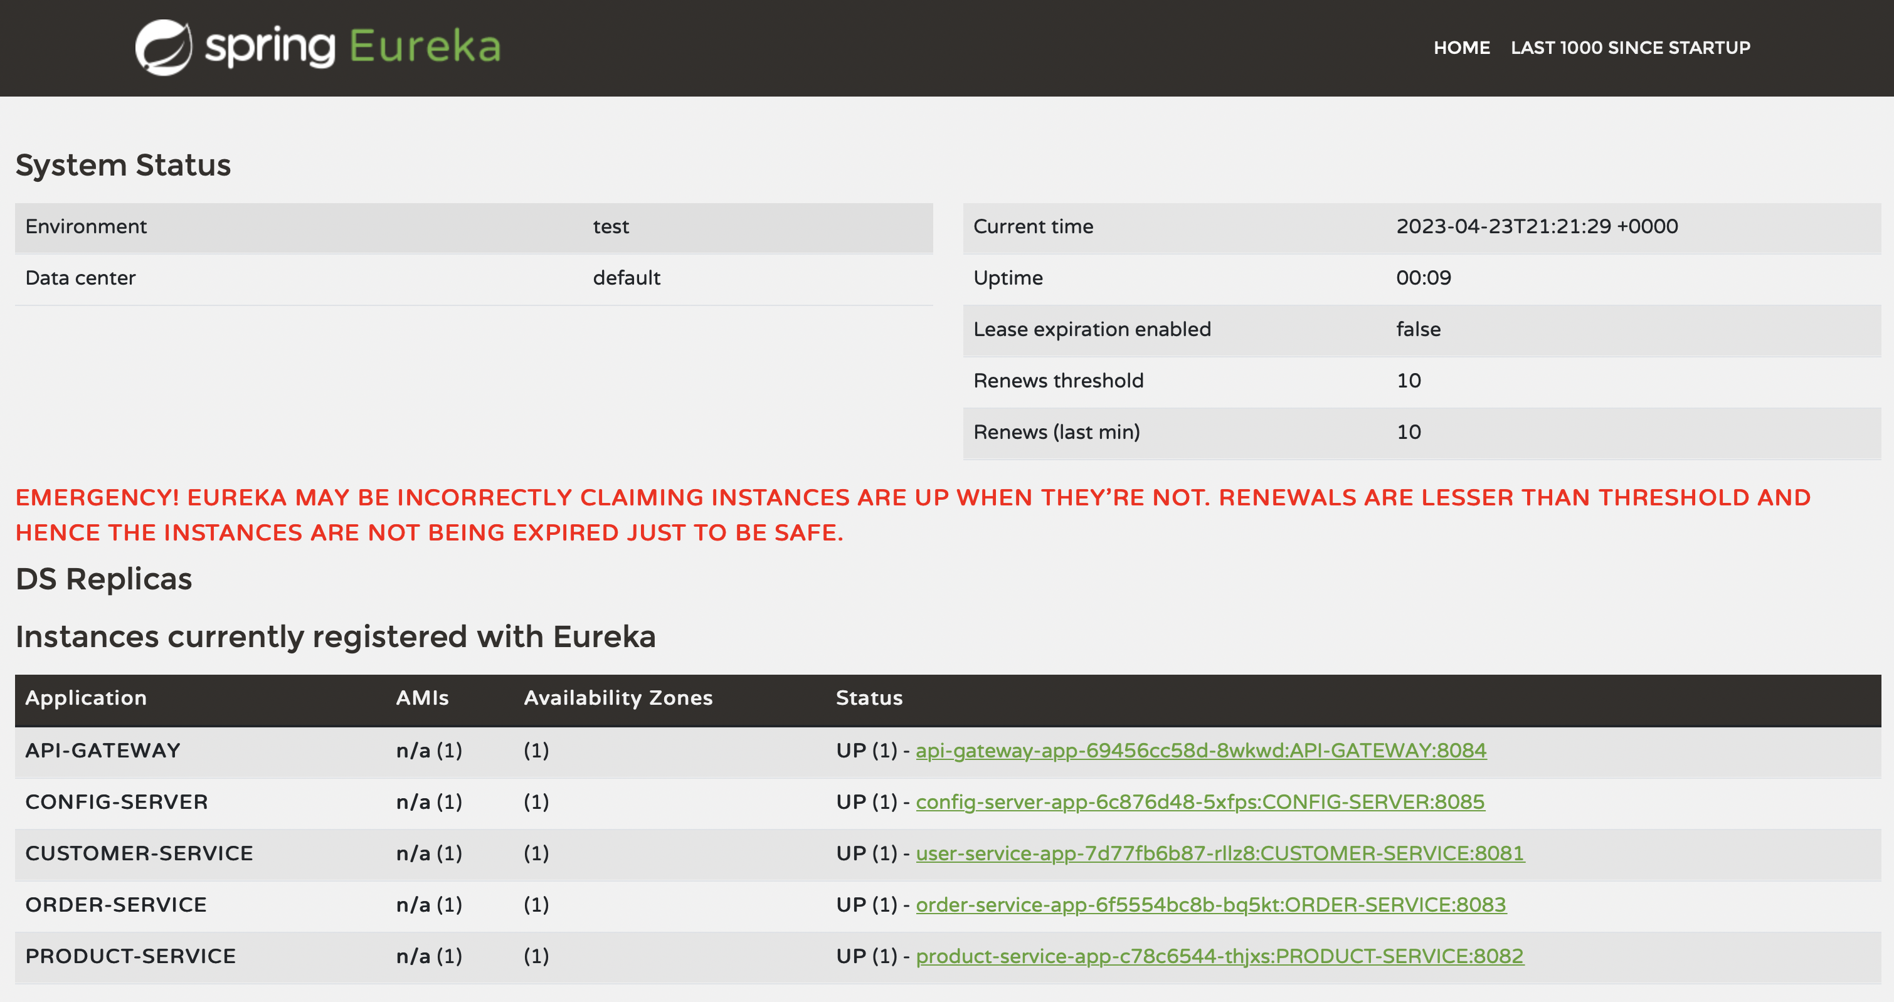Open the HOME navigation item
The image size is (1894, 1002).
[1461, 48]
